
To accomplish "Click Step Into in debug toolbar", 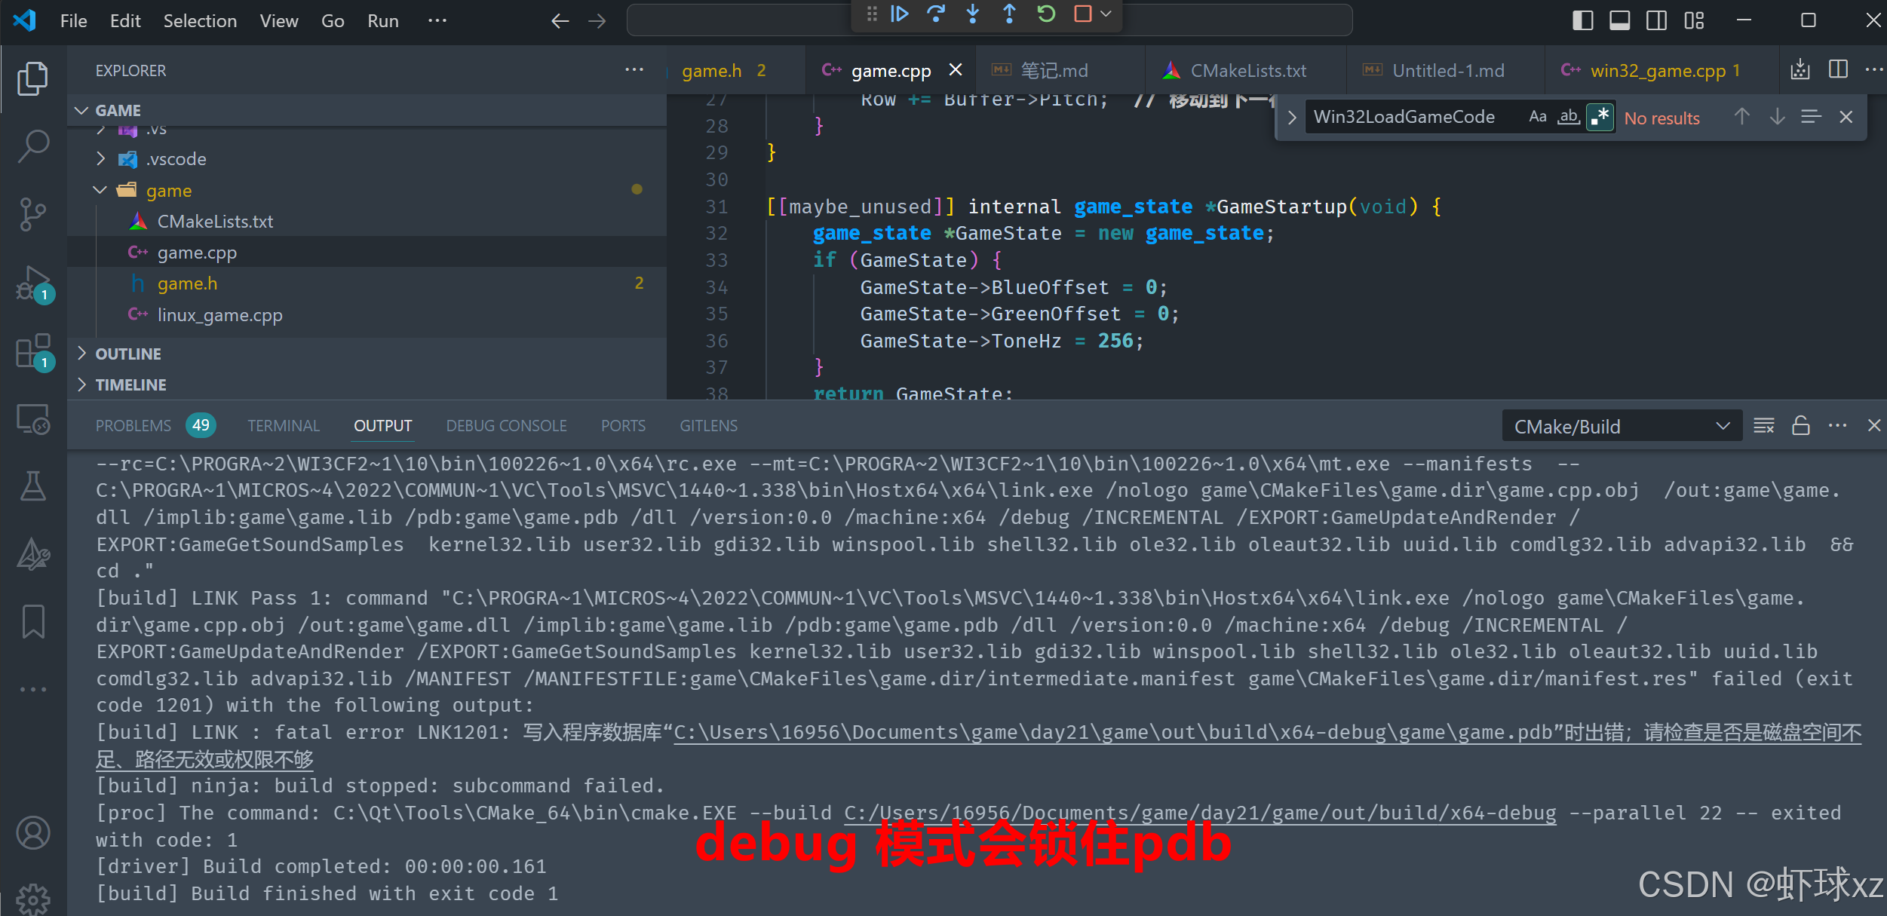I will [x=973, y=14].
